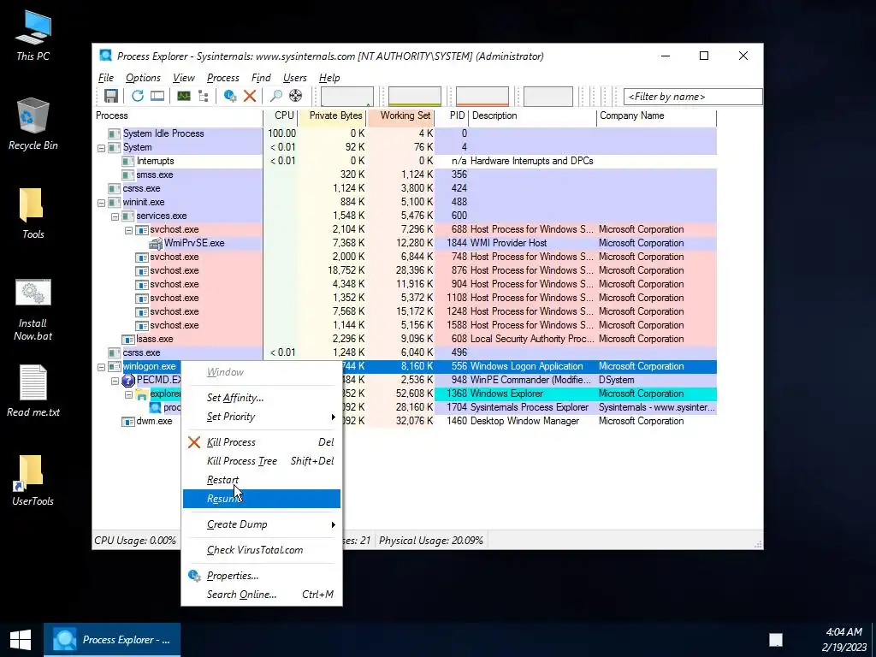Sort by the CPU column header
876x657 pixels.
point(280,115)
